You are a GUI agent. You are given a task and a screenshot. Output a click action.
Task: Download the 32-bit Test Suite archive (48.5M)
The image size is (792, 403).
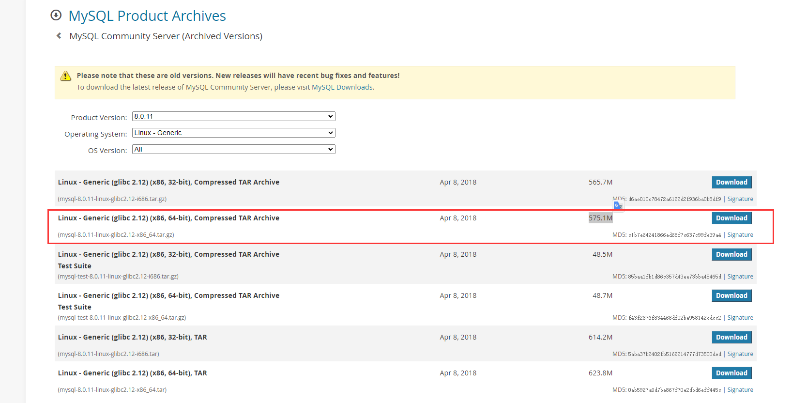coord(731,254)
